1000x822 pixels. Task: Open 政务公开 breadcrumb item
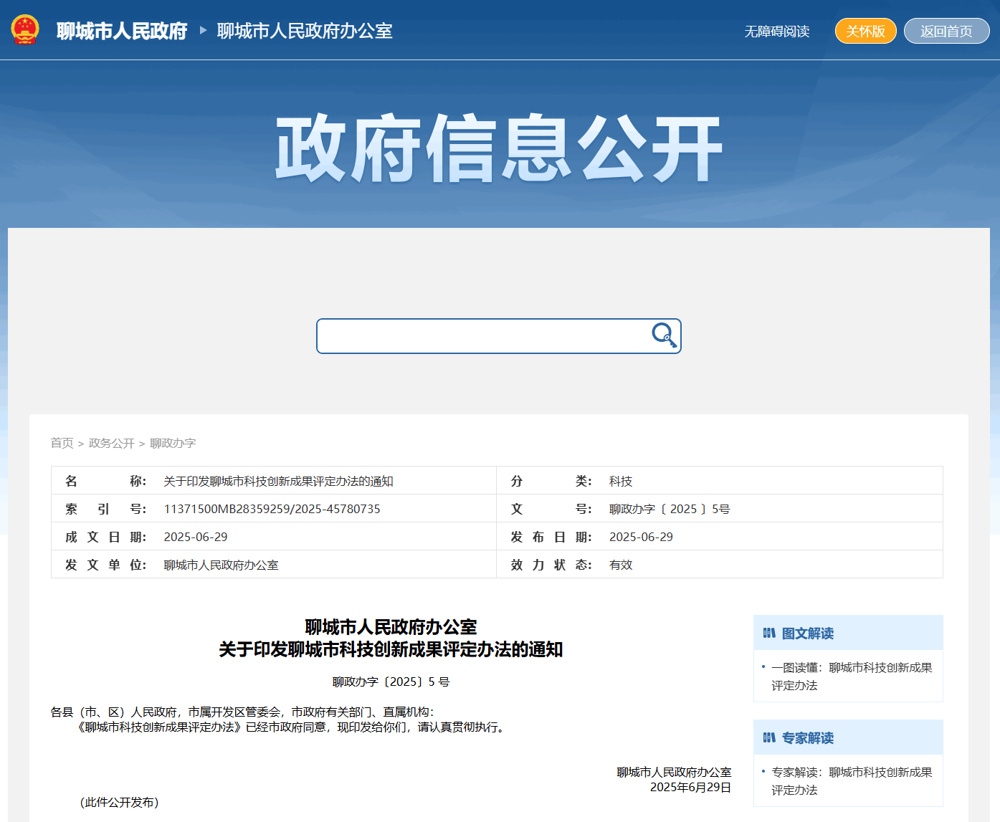(x=111, y=443)
